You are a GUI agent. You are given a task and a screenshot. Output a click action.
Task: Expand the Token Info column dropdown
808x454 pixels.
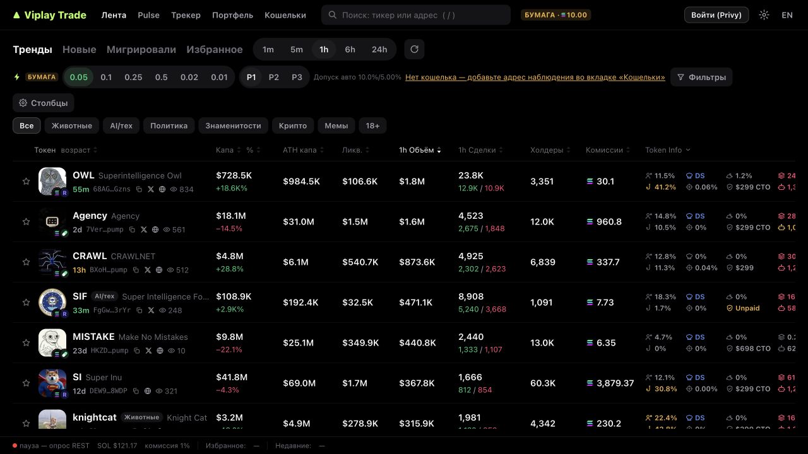[x=668, y=150]
